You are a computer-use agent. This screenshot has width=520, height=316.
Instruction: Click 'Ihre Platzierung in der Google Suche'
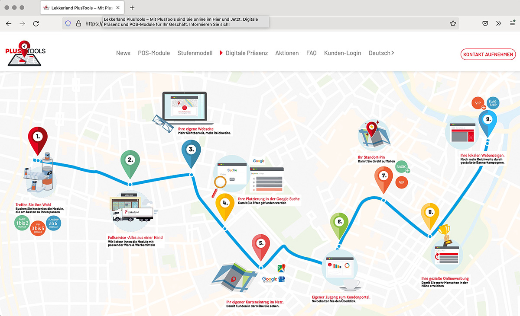pos(269,199)
